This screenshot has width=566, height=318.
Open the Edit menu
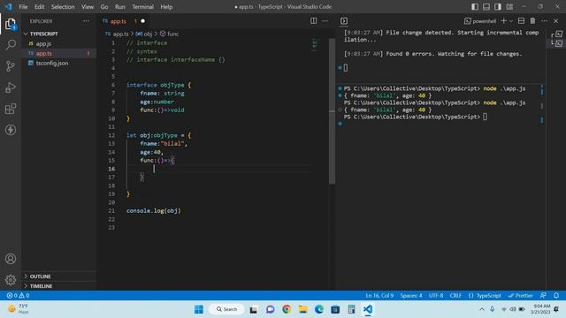[39, 7]
